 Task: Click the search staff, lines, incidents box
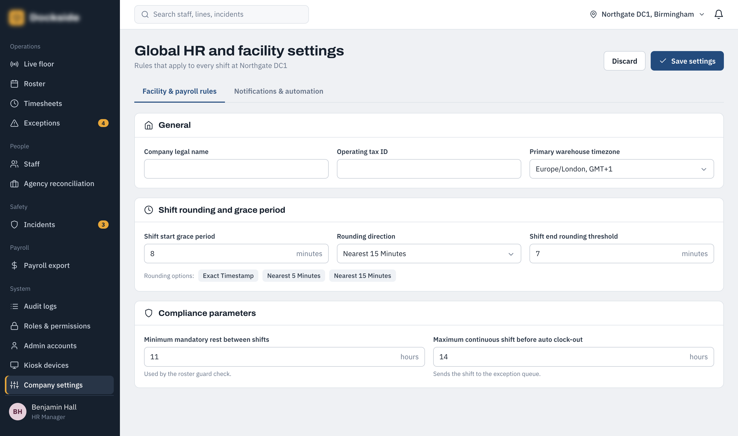click(x=221, y=14)
